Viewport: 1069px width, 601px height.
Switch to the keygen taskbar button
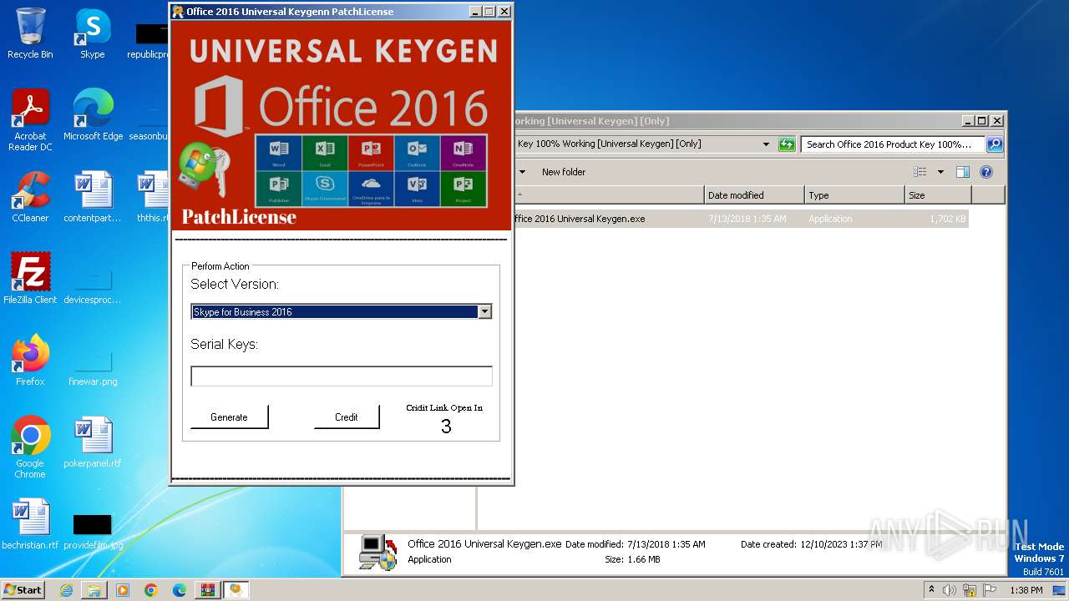(236, 590)
